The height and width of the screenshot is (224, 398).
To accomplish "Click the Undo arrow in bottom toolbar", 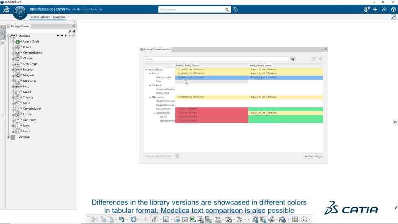I will tap(121, 219).
